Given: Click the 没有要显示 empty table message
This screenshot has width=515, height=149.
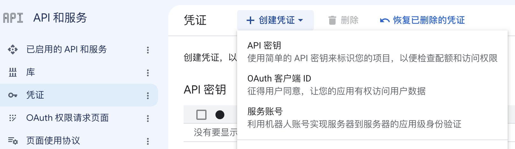Looking at the screenshot, I should [215, 132].
